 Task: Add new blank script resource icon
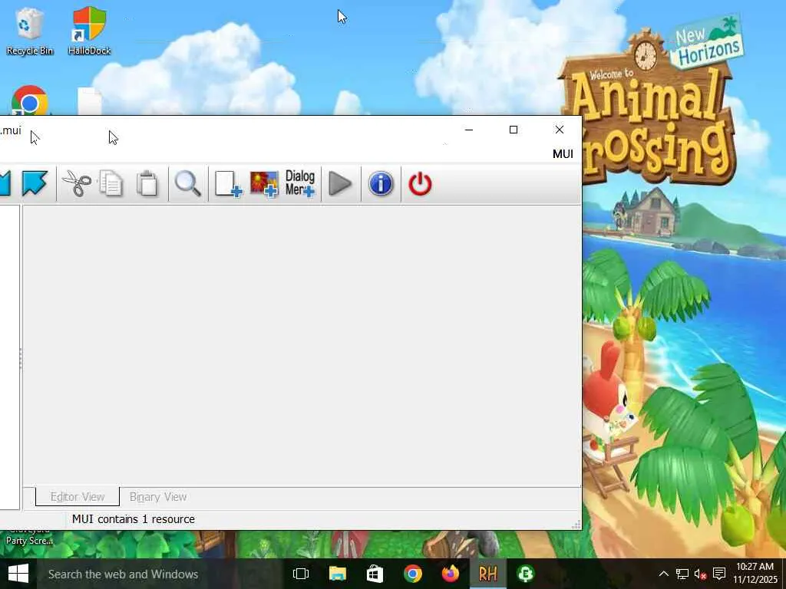click(229, 184)
